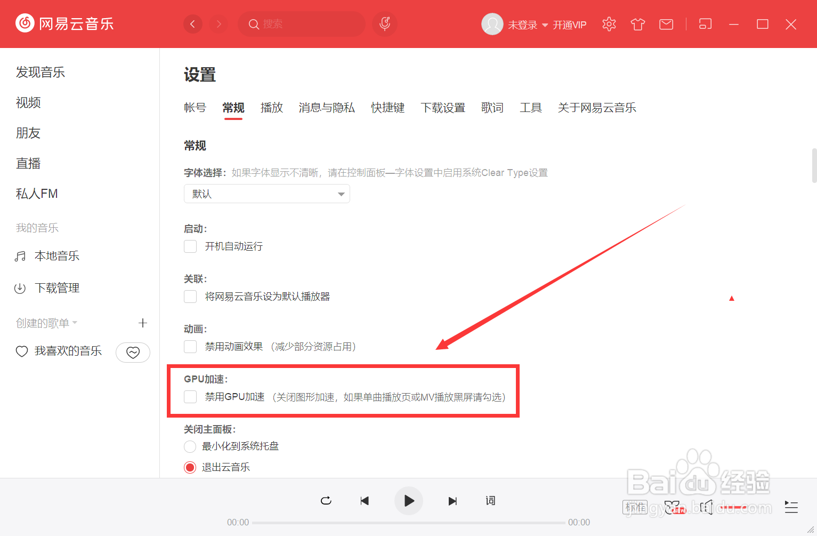817x536 pixels.
Task: Click the heart icon beside 我喜欢的音乐
Action: (x=22, y=351)
